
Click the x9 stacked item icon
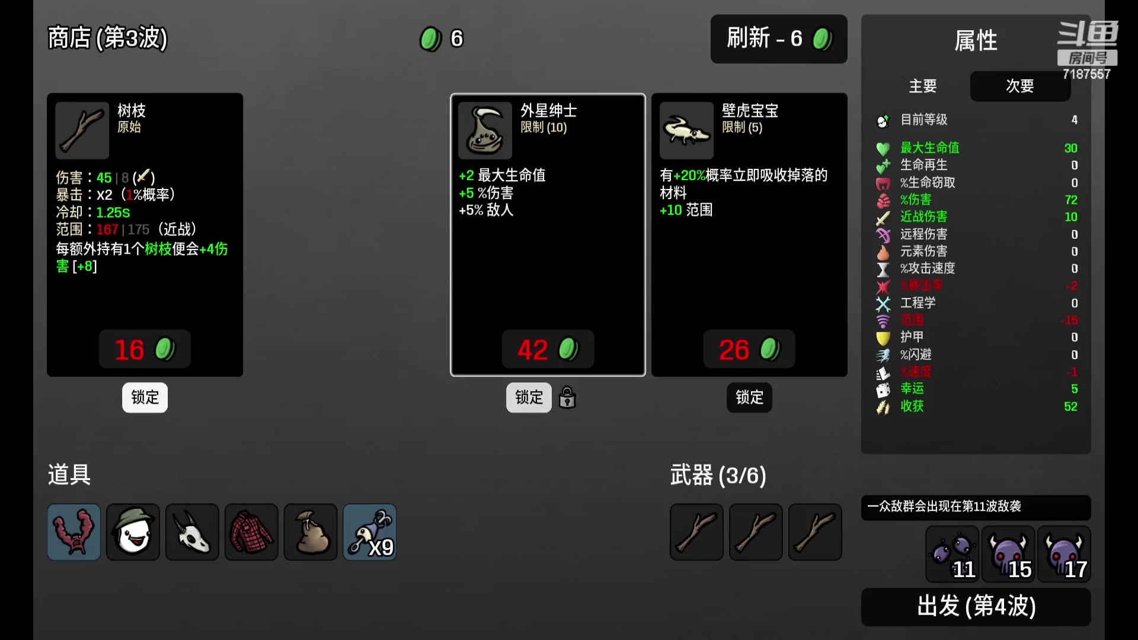coord(370,532)
